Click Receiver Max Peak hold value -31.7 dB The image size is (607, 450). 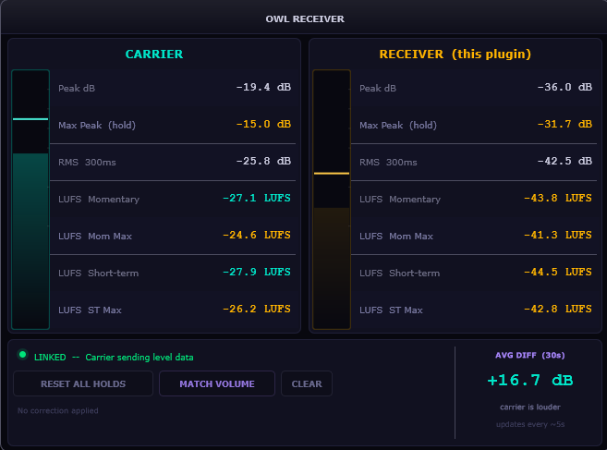564,125
